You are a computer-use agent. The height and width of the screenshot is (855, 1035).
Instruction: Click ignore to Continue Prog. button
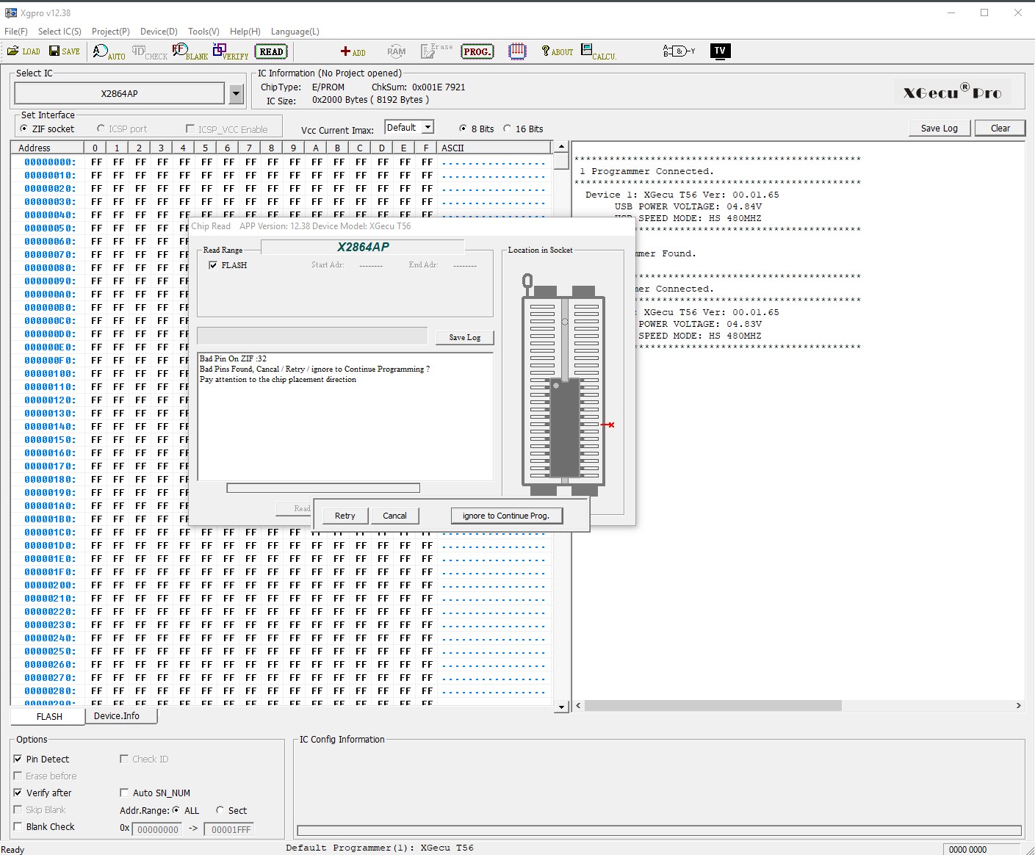[x=506, y=516]
